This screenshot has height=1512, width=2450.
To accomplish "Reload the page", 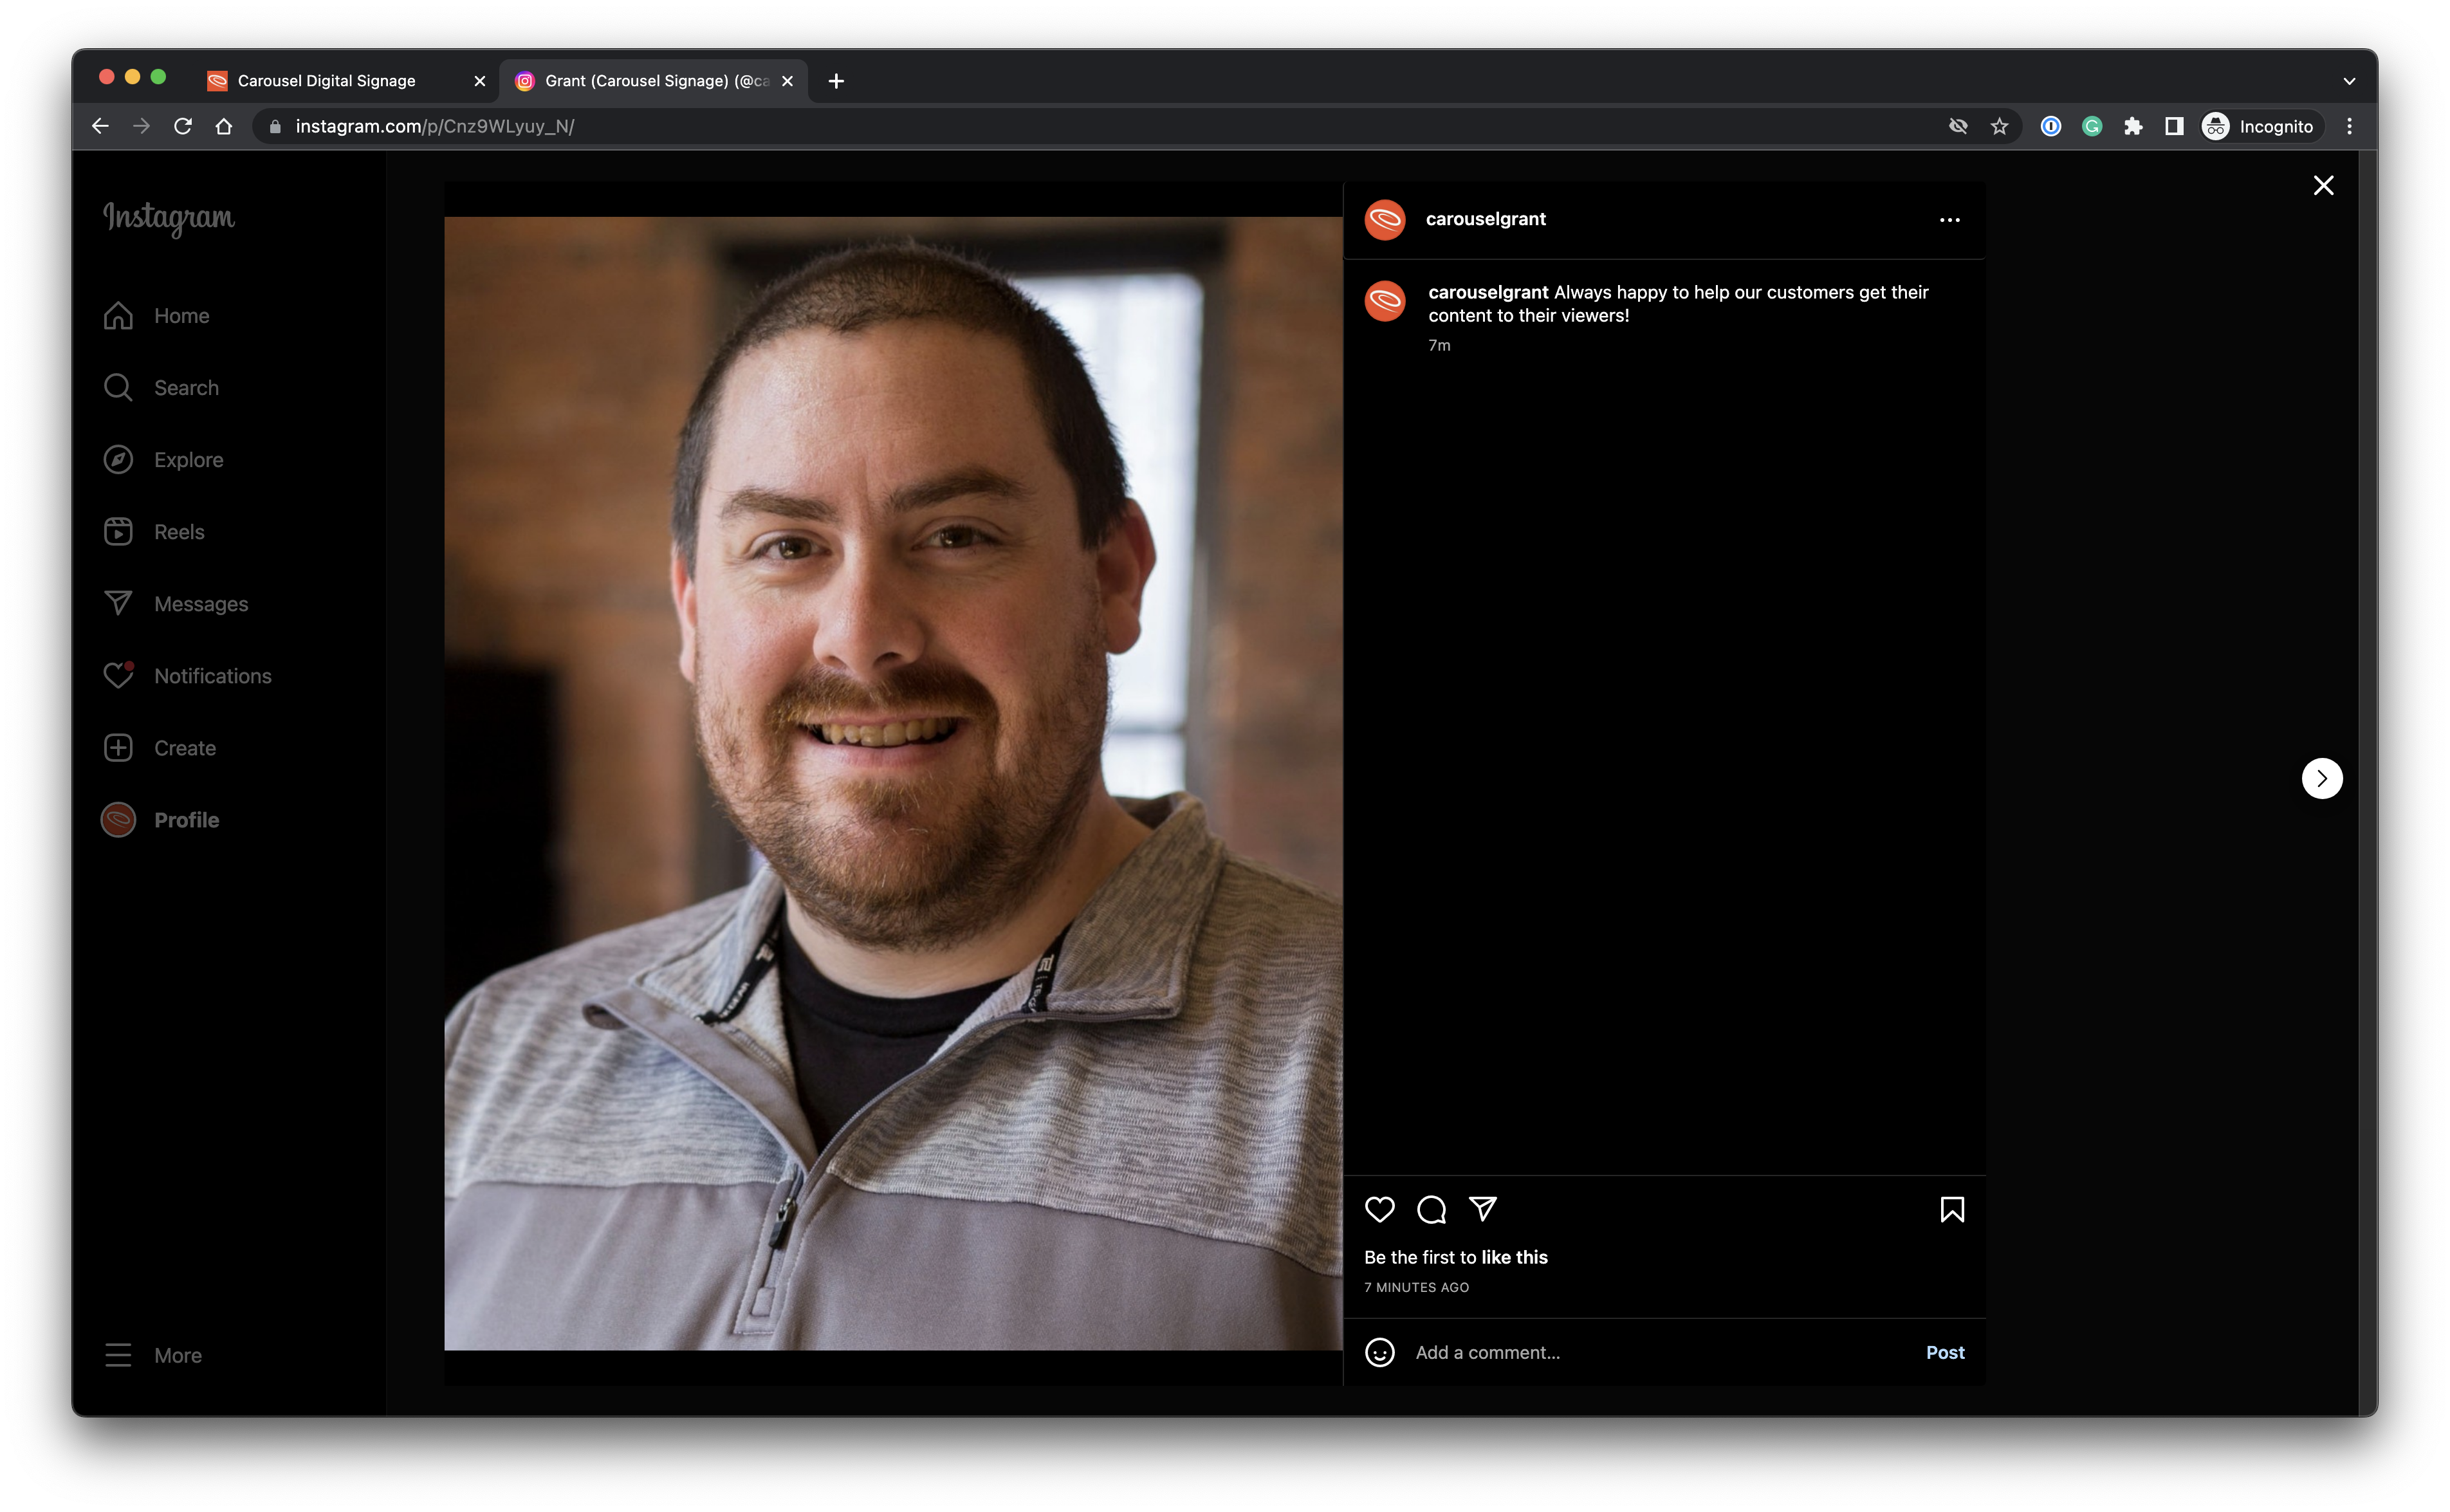I will (x=182, y=126).
